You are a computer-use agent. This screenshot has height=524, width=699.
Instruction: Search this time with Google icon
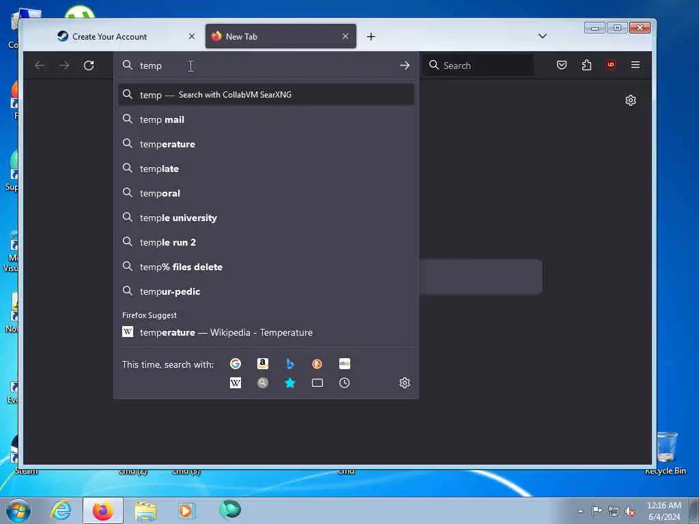click(x=236, y=364)
